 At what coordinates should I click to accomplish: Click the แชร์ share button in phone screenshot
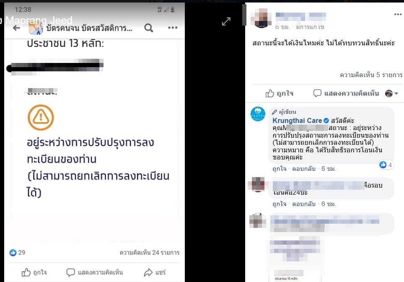coord(155,272)
